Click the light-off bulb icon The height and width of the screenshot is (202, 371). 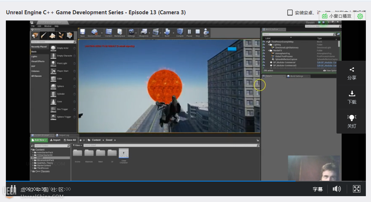point(352,117)
